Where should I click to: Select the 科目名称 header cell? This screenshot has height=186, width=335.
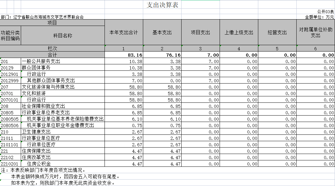coord(63,36)
